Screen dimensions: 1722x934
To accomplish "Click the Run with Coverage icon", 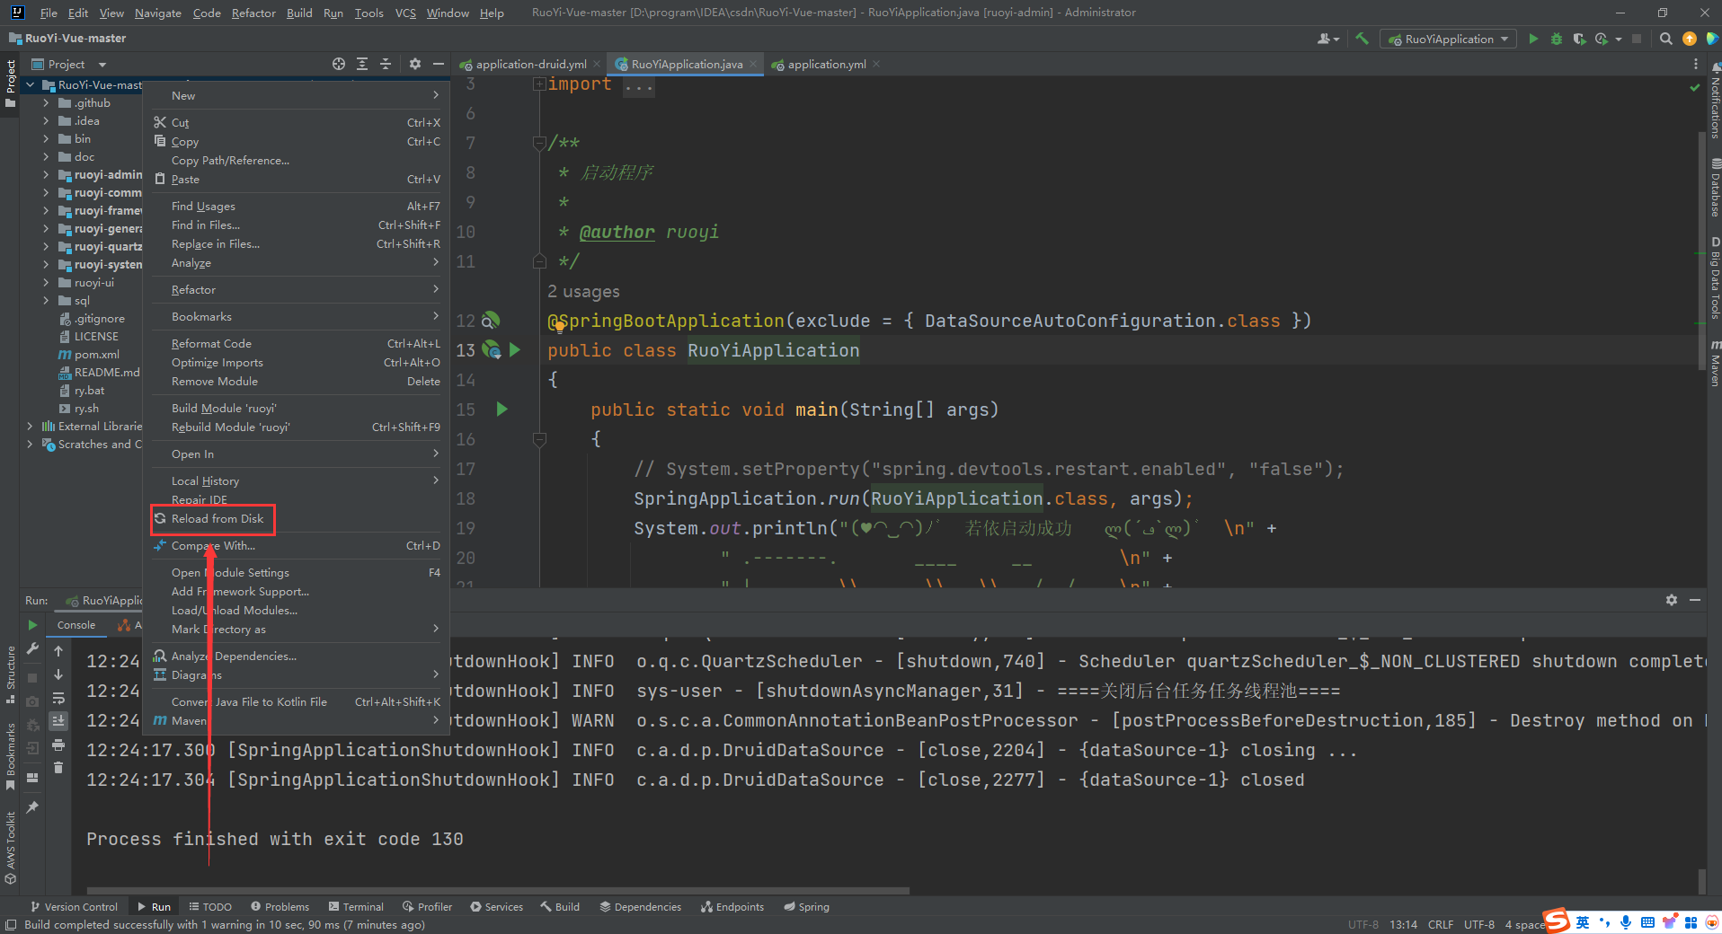I will click(x=1579, y=39).
